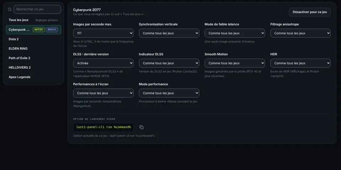Viewport: 341px width, 170px height.
Task: Select HELLDIVERS 2 in the list
Action: pyautogui.click(x=33, y=67)
